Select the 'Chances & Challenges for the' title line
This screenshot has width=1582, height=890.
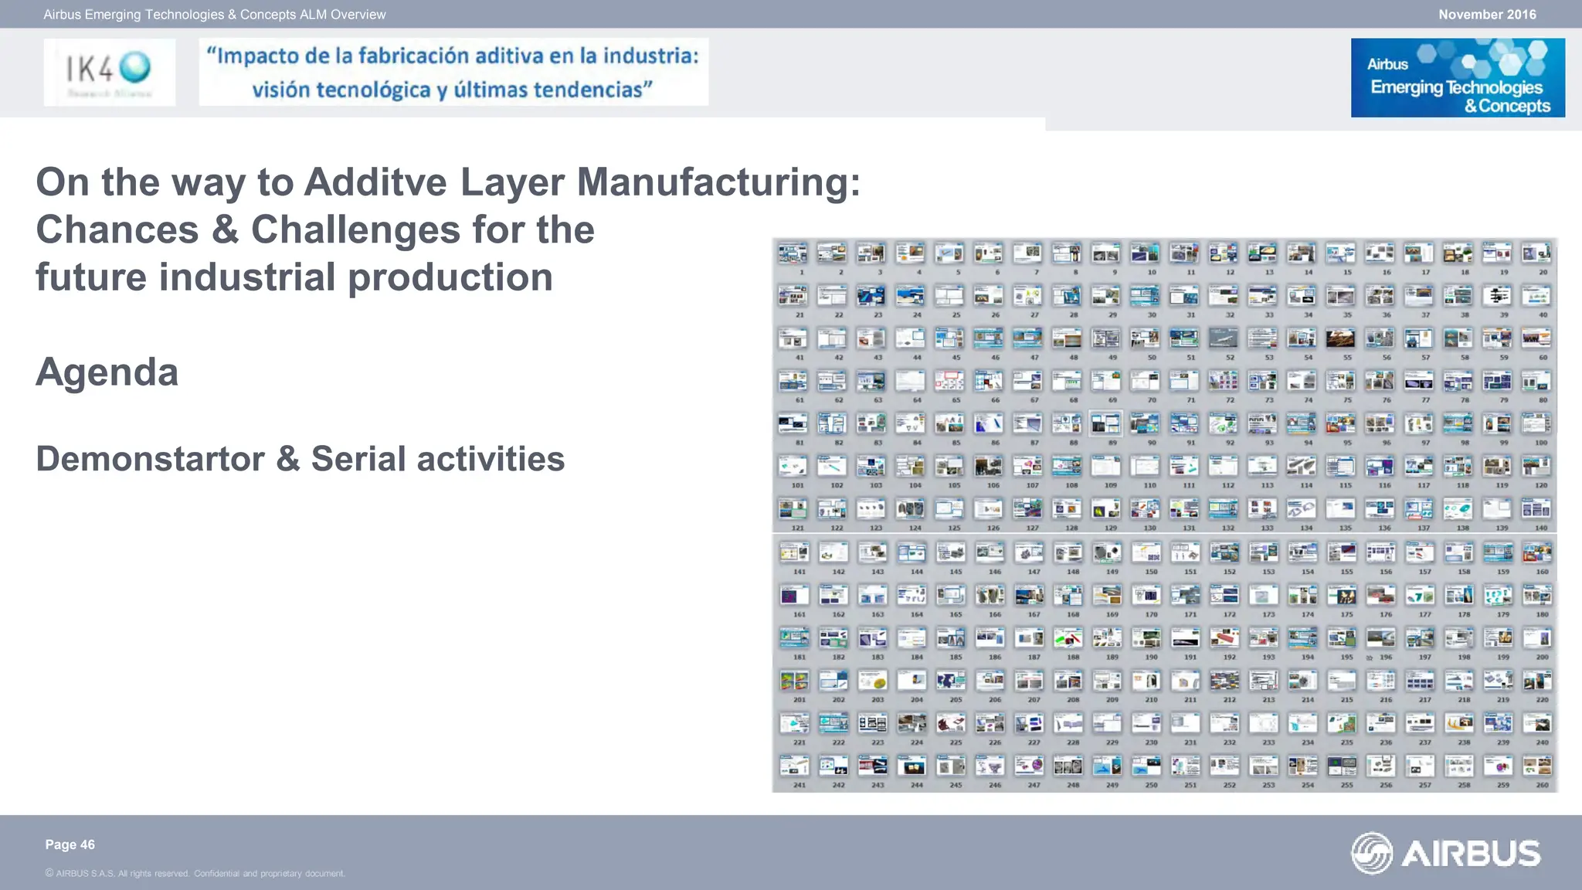(315, 230)
